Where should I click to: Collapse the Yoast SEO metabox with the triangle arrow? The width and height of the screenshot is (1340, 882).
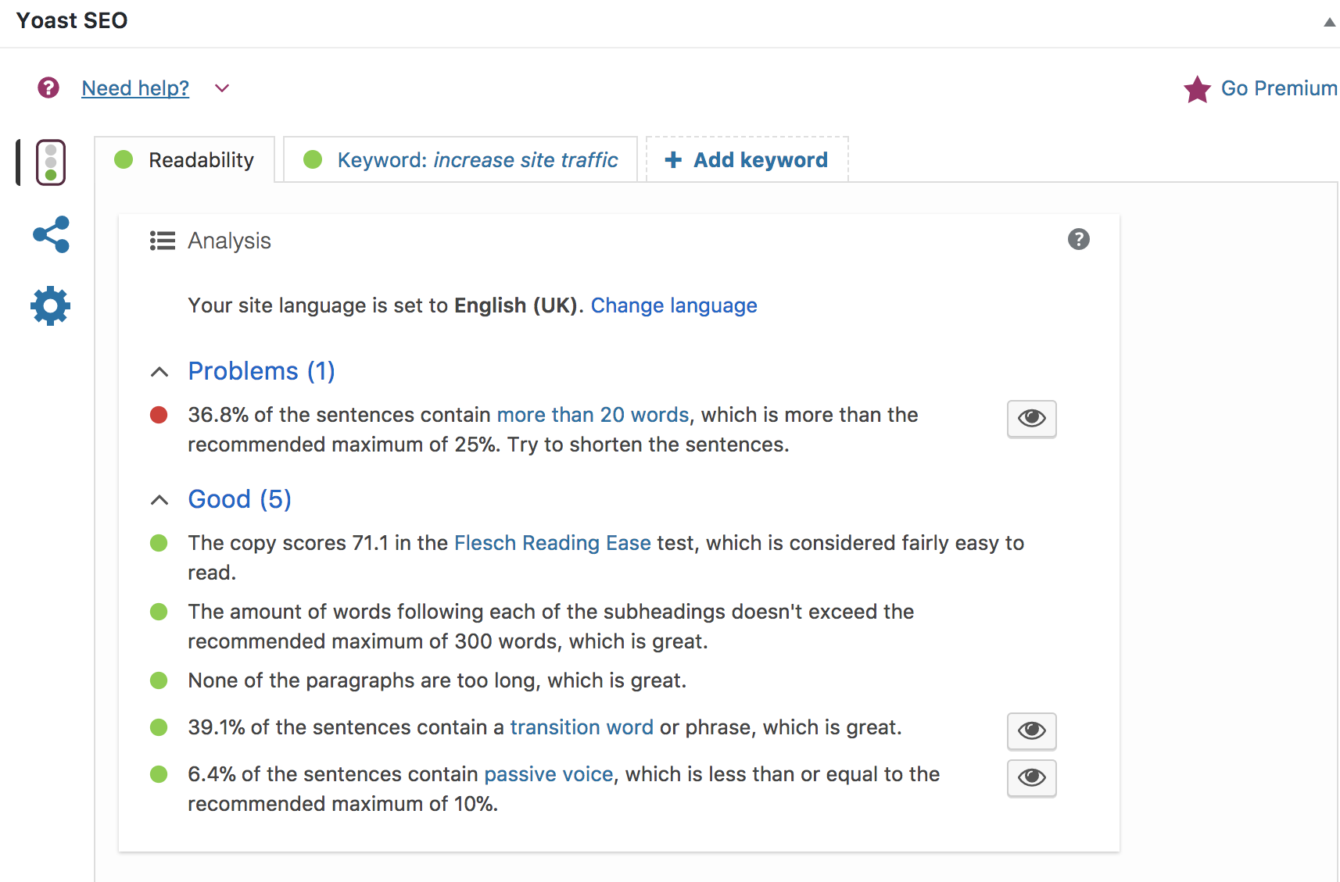[x=1329, y=22]
